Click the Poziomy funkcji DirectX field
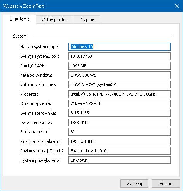183x191 pixels. (x=119, y=151)
